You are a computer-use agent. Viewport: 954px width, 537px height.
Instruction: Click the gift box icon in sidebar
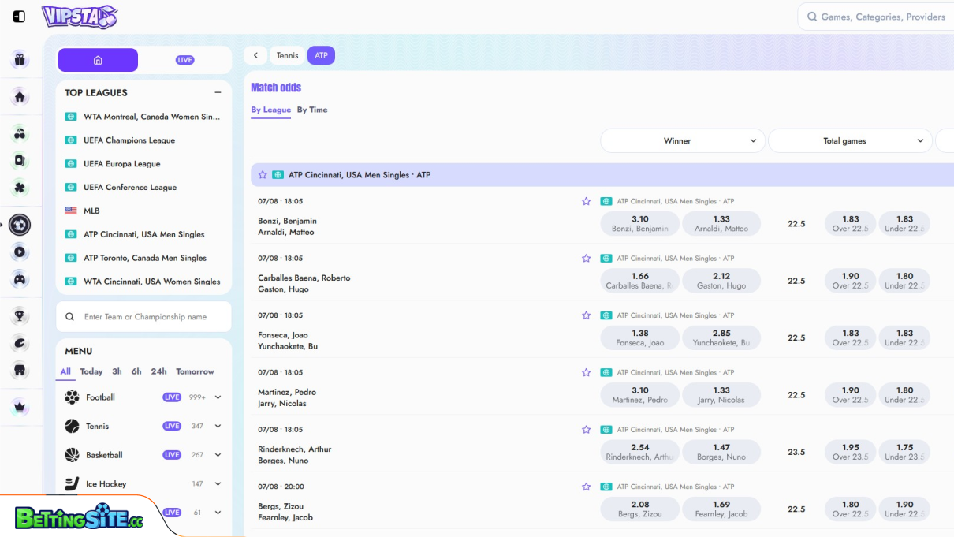(20, 59)
